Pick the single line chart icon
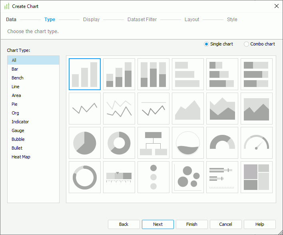 [84, 109]
